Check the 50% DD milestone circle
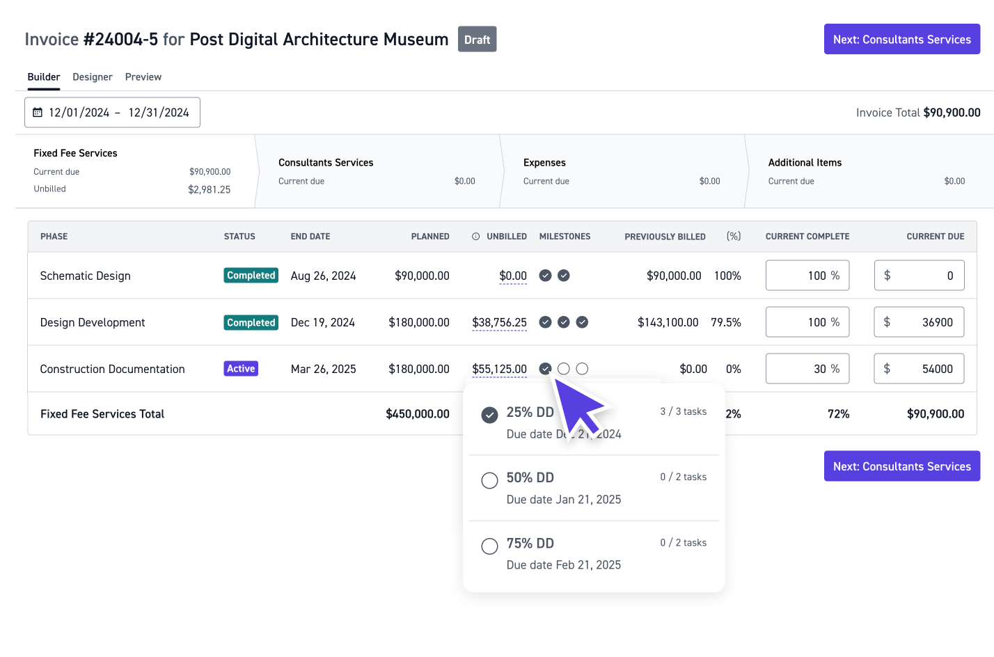Viewport: 994px width, 657px height. (490, 481)
